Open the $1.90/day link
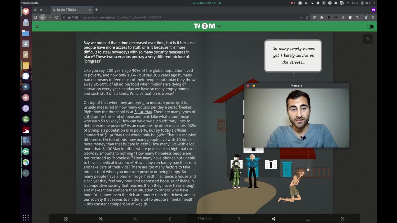This screenshot has height=223, width=397. click(x=143, y=112)
